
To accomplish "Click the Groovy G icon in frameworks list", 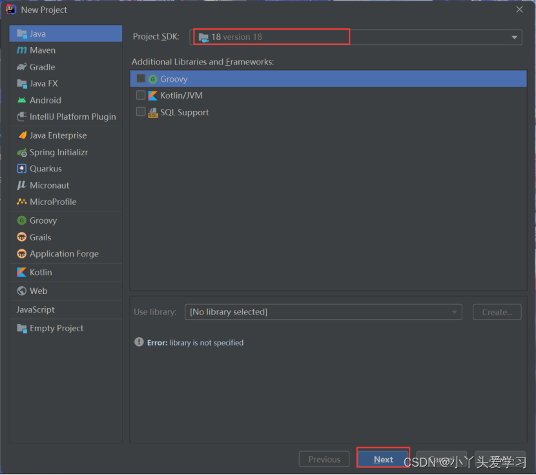I will 153,79.
